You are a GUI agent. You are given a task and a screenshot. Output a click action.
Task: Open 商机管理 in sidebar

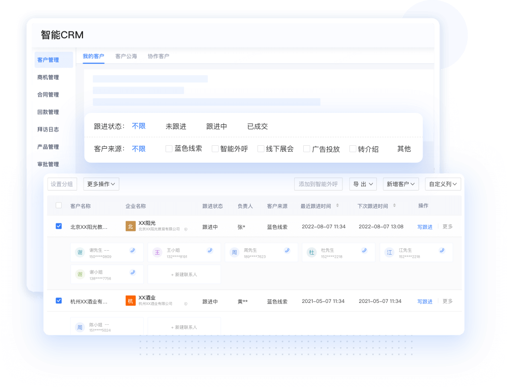pyautogui.click(x=48, y=77)
